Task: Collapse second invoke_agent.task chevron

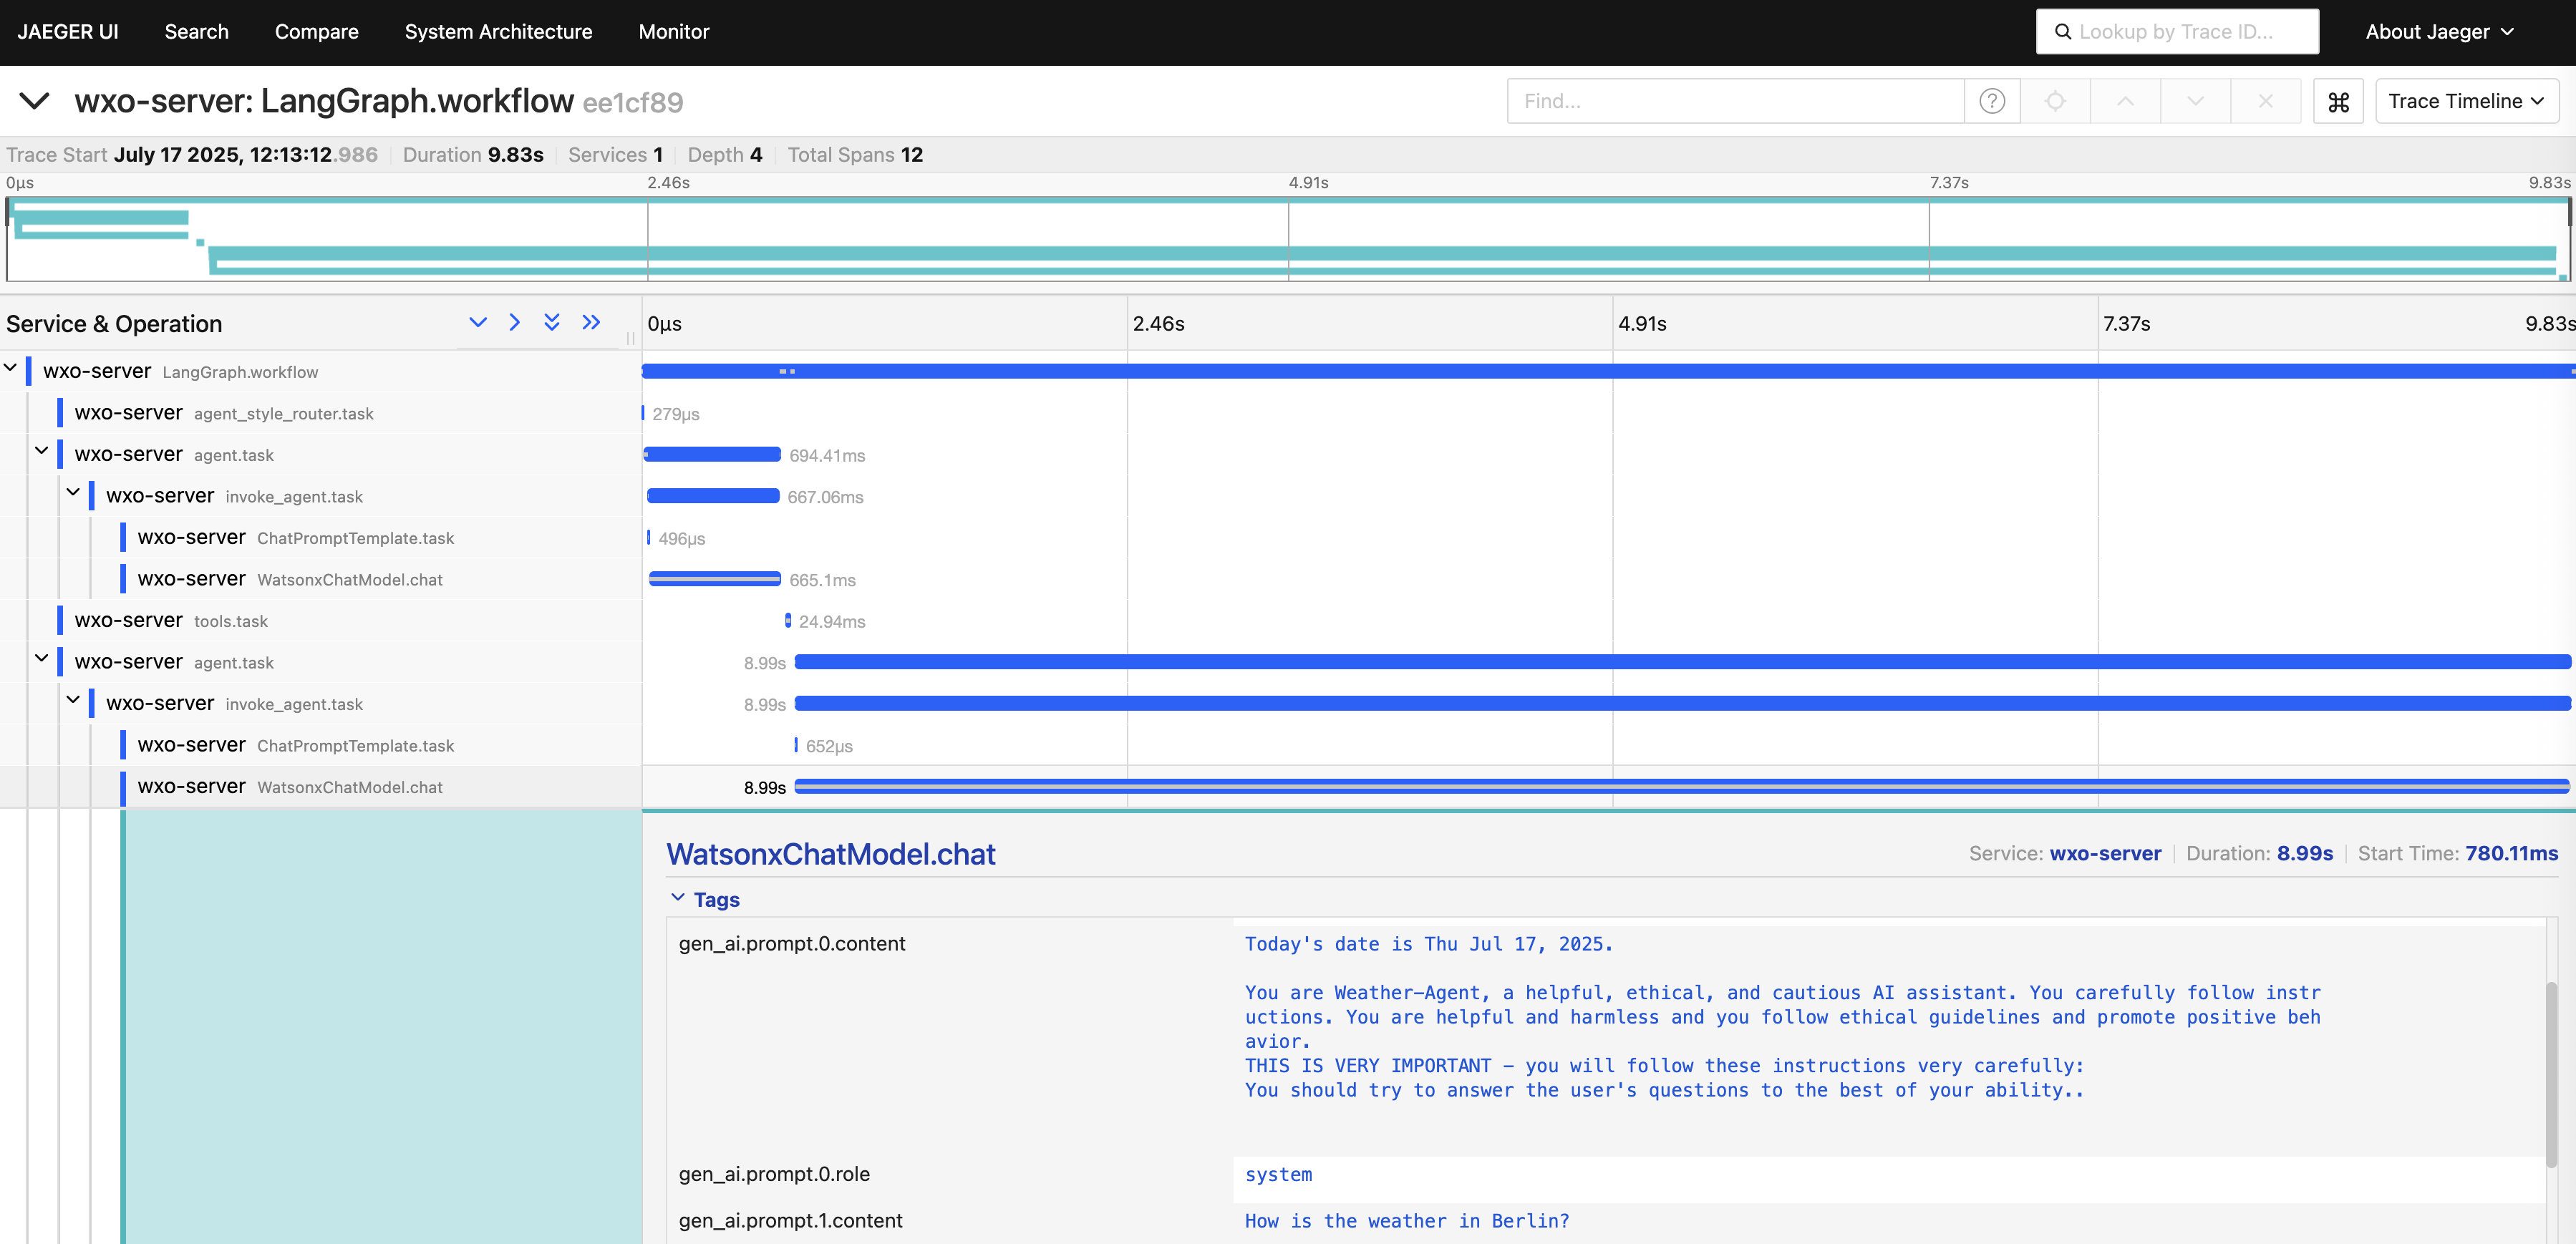Action: coord(73,700)
